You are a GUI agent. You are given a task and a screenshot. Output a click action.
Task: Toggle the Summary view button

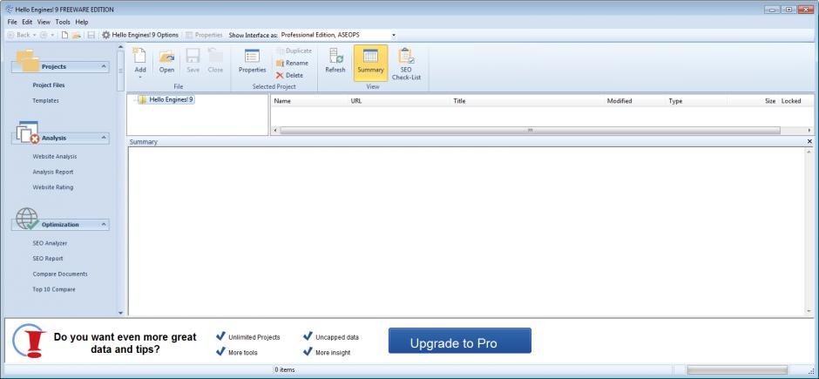(x=371, y=63)
